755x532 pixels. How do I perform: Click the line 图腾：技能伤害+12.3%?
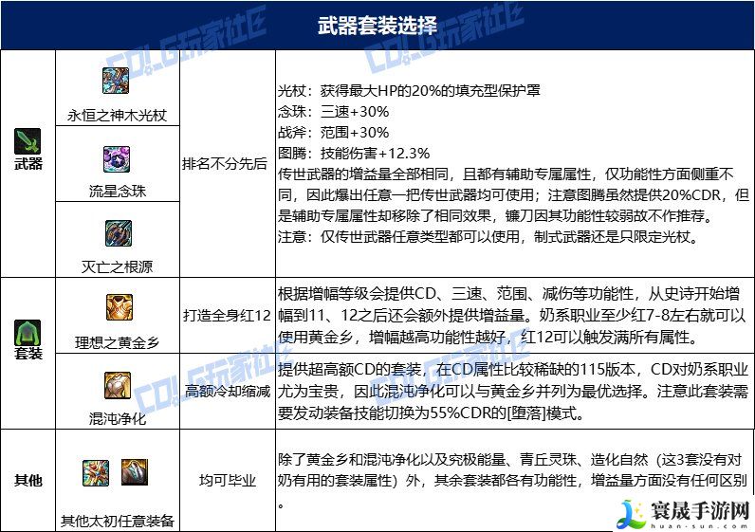pyautogui.click(x=354, y=154)
